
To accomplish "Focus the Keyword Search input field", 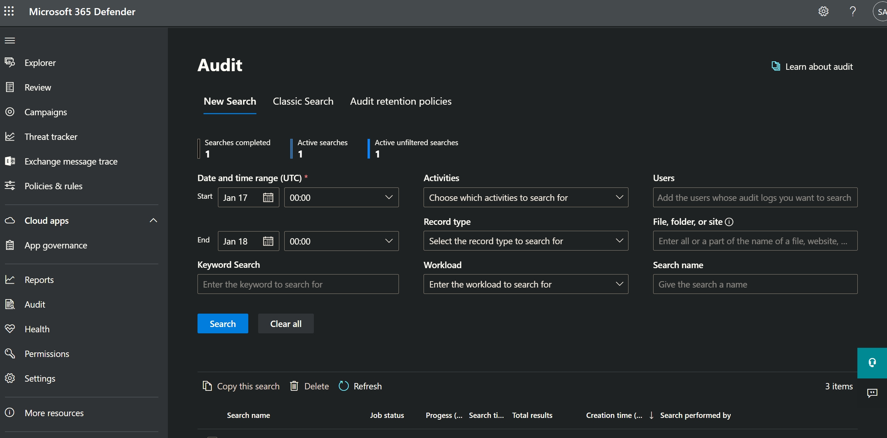I will tap(298, 284).
